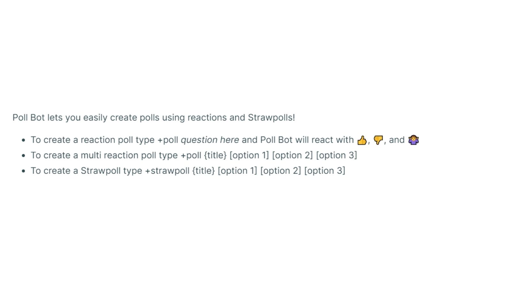This screenshot has width=511, height=287.
Task: Click "{title}" in the Strawpoll line
Action: click(203, 171)
